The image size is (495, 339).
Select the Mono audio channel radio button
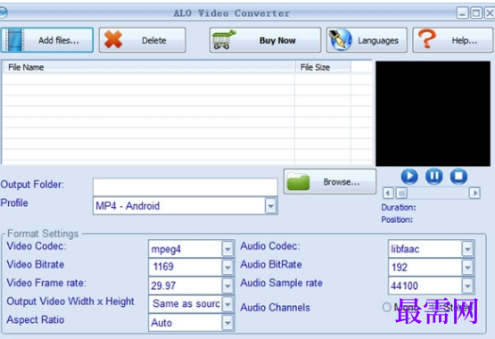[387, 307]
